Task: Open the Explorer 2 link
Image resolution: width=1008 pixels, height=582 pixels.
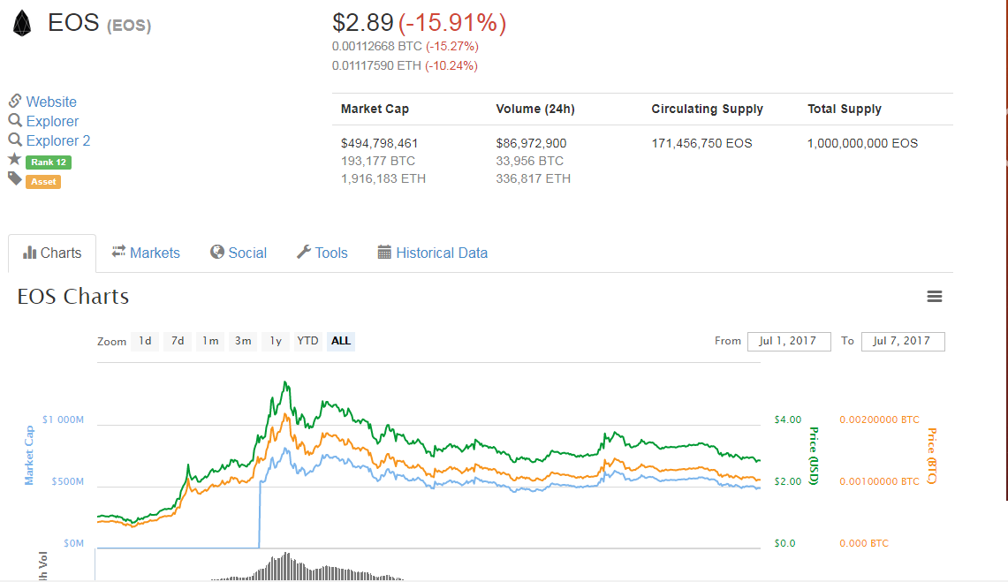Action: 57,140
